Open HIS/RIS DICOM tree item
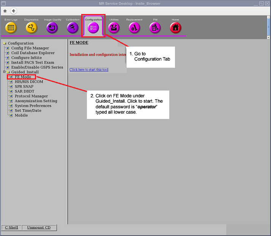 coord(29,82)
